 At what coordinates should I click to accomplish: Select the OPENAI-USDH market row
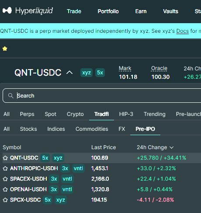(x=102, y=189)
